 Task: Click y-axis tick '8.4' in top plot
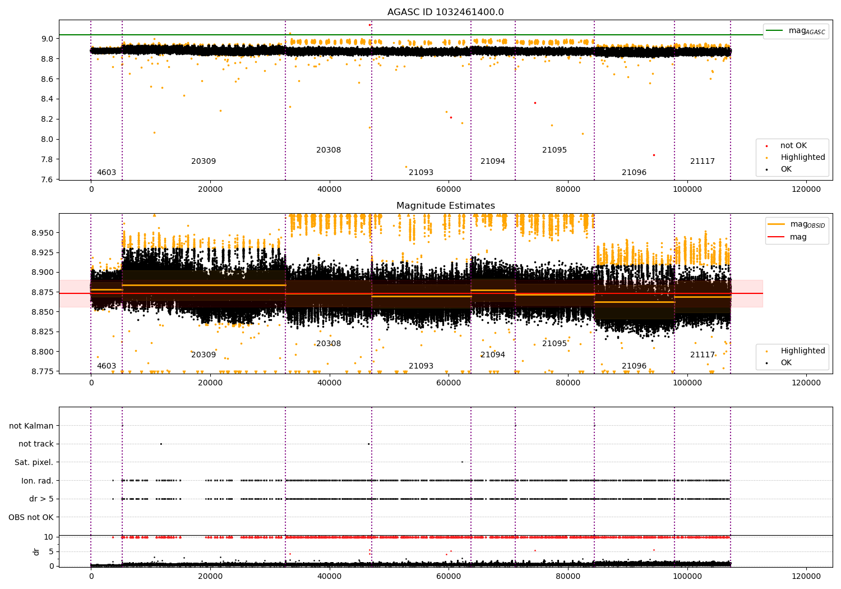point(48,99)
